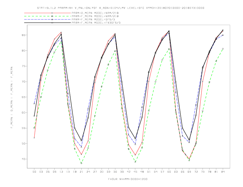243x187 pixels.
Task: Click x-axis tick label 78
Action: pos(209,172)
